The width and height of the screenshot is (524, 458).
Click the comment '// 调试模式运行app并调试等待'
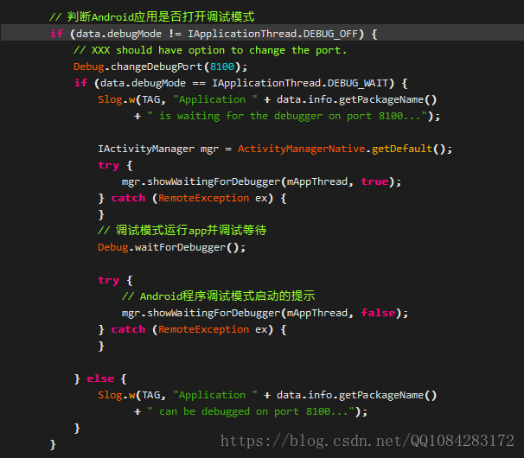182,231
